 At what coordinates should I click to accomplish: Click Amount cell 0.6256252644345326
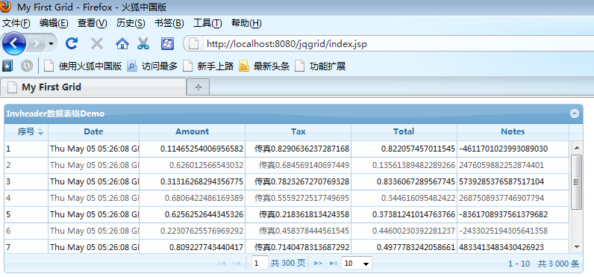tap(192, 214)
